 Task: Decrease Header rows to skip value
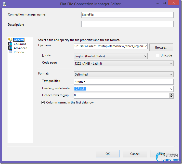click(171, 97)
